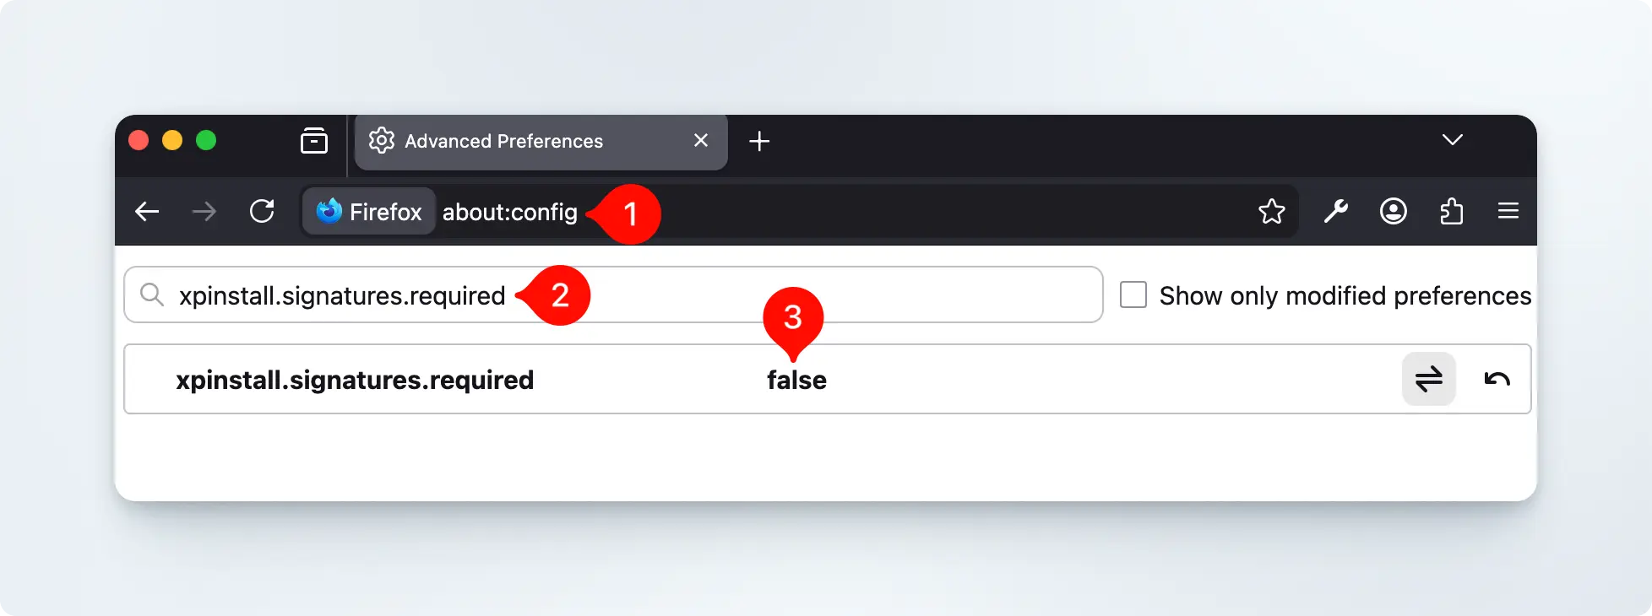Bookmark this page with the star icon
The height and width of the screenshot is (616, 1652).
click(1271, 211)
